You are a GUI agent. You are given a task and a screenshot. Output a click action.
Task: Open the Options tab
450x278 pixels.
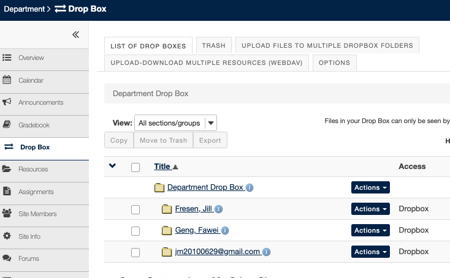coord(334,62)
